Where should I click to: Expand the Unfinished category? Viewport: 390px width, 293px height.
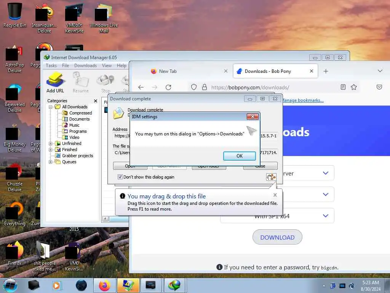point(51,143)
